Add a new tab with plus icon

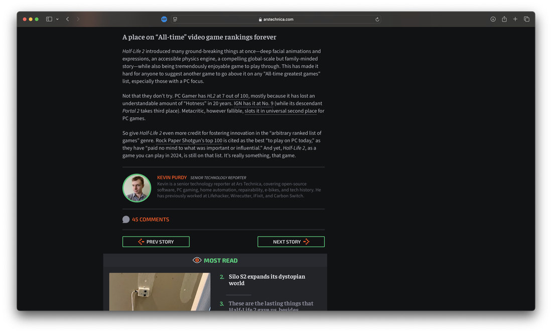click(x=515, y=20)
